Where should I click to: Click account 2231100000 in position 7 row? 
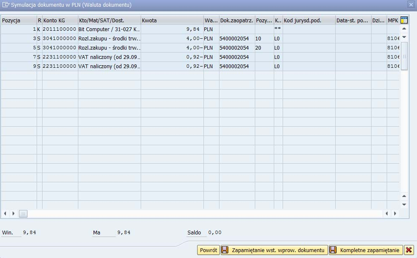tap(60, 57)
